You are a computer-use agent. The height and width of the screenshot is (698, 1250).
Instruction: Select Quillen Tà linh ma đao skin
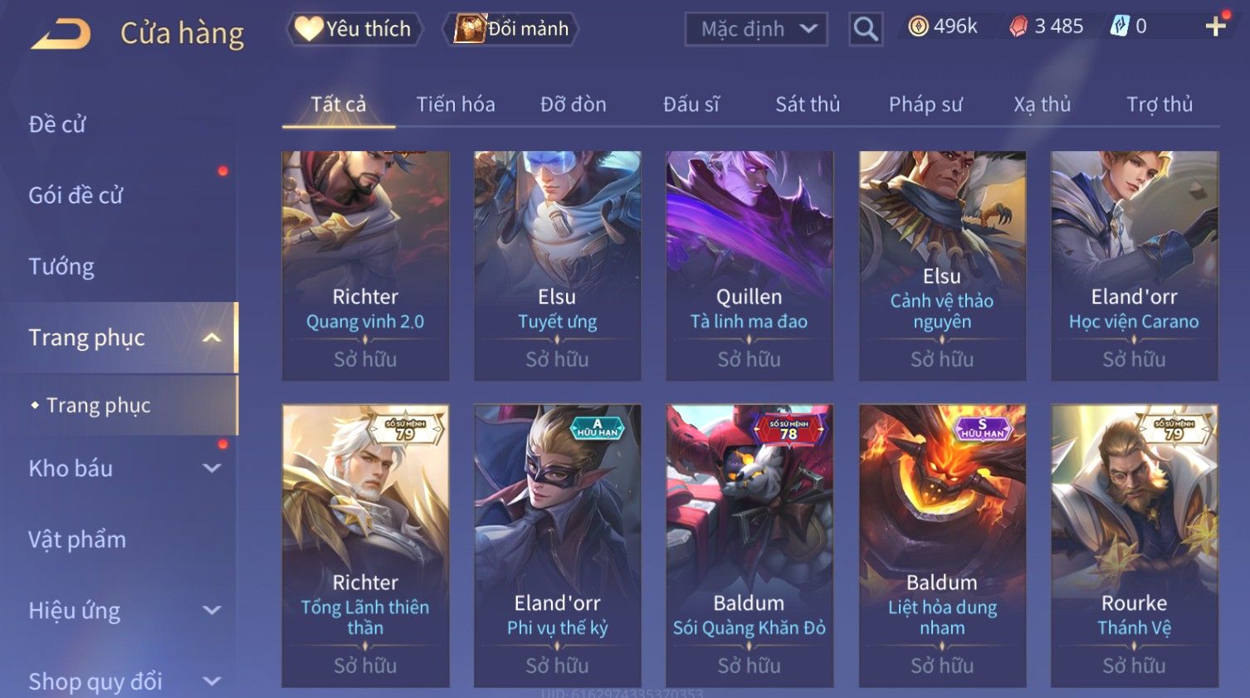pyautogui.click(x=750, y=266)
